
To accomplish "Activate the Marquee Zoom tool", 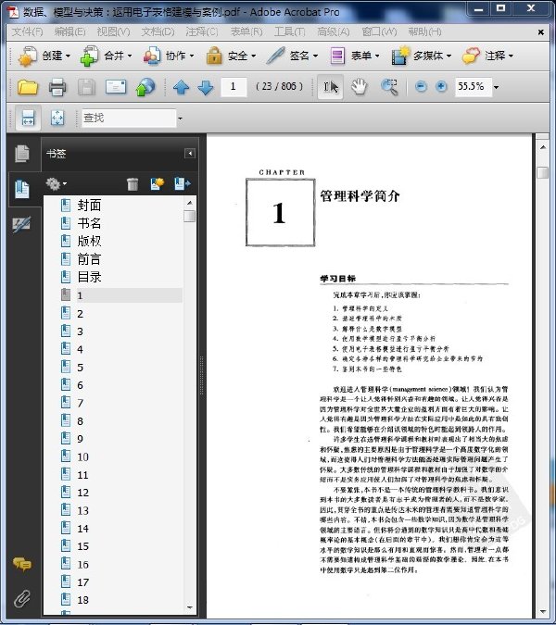I will tap(389, 87).
